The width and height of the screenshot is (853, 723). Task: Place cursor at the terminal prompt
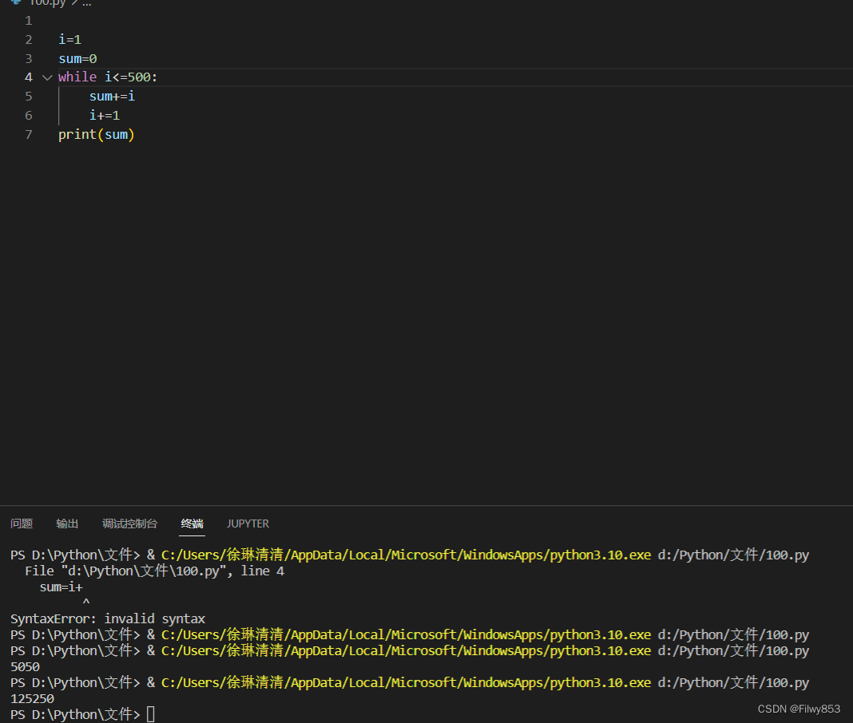click(x=152, y=714)
